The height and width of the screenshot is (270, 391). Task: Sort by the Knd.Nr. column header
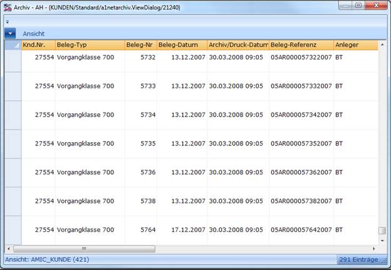click(38, 45)
